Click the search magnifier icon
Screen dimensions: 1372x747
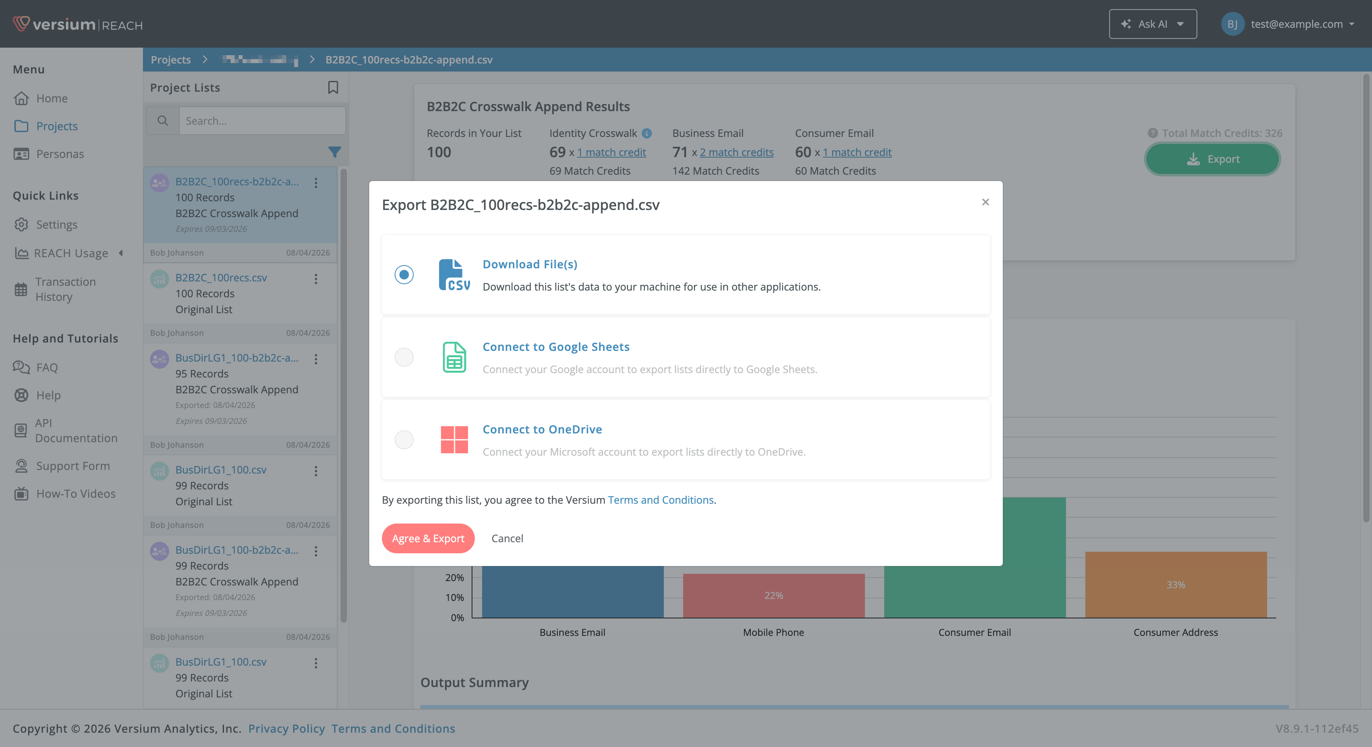163,121
